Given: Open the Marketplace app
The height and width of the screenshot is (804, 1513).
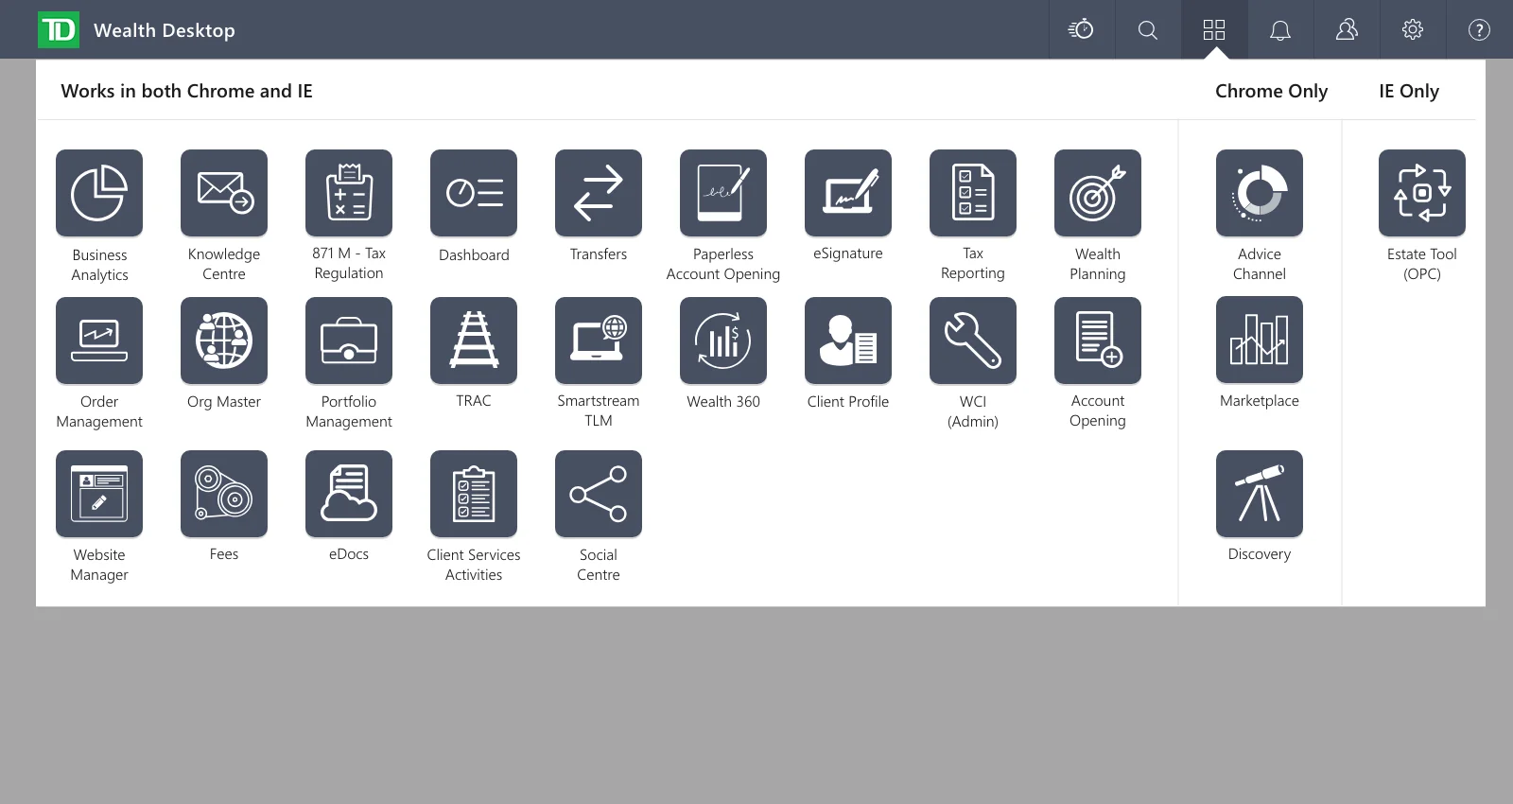Looking at the screenshot, I should point(1260,341).
